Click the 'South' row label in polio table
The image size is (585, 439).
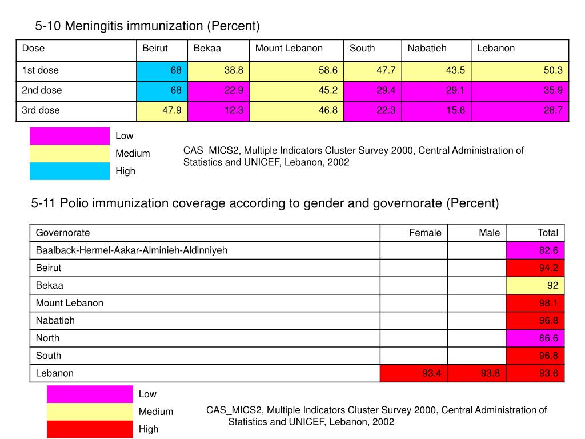click(205, 356)
